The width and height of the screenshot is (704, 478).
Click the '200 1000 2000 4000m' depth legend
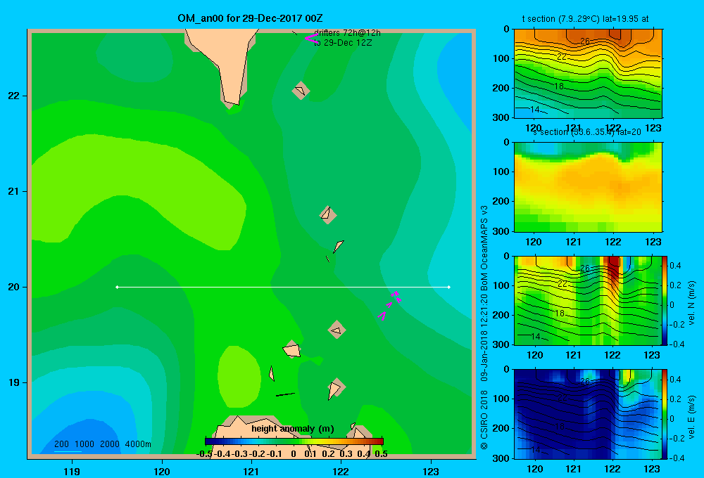102,444
